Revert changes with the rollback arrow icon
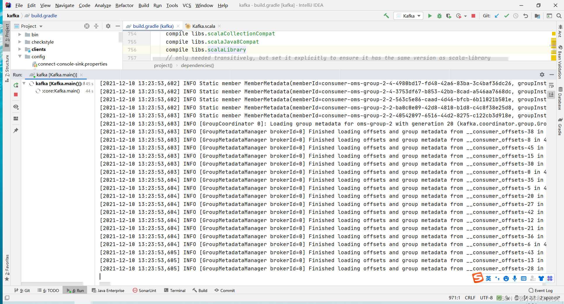This screenshot has width=564, height=304. click(x=525, y=16)
